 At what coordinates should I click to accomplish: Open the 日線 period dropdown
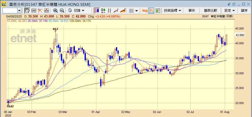point(79,11)
